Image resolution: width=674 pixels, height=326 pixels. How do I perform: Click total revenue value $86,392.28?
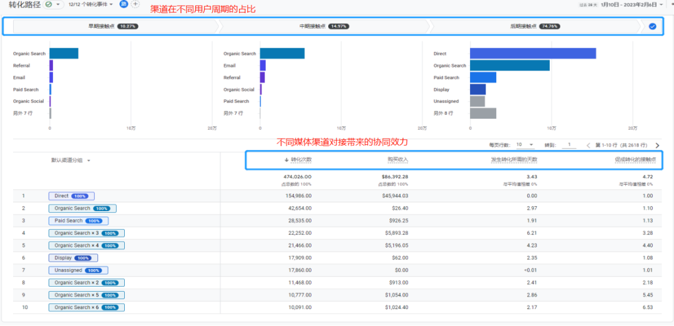394,177
